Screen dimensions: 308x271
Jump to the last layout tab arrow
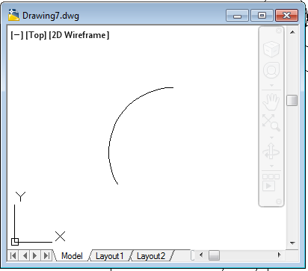pos(46,255)
